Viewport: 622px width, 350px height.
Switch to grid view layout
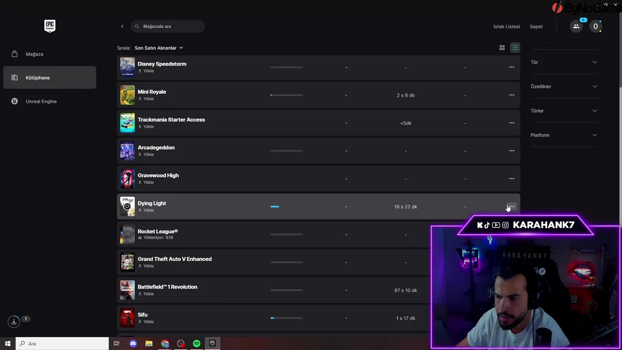[x=502, y=48]
